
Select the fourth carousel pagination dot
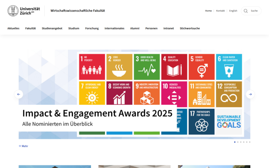244,142
